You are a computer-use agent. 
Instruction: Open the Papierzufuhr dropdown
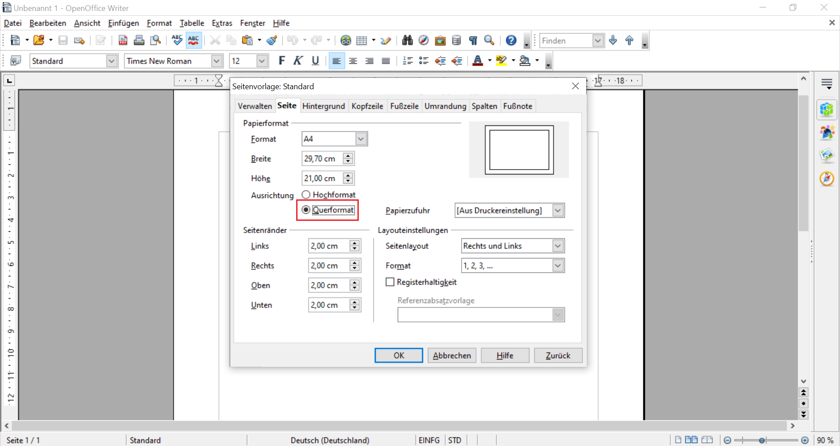(x=558, y=210)
